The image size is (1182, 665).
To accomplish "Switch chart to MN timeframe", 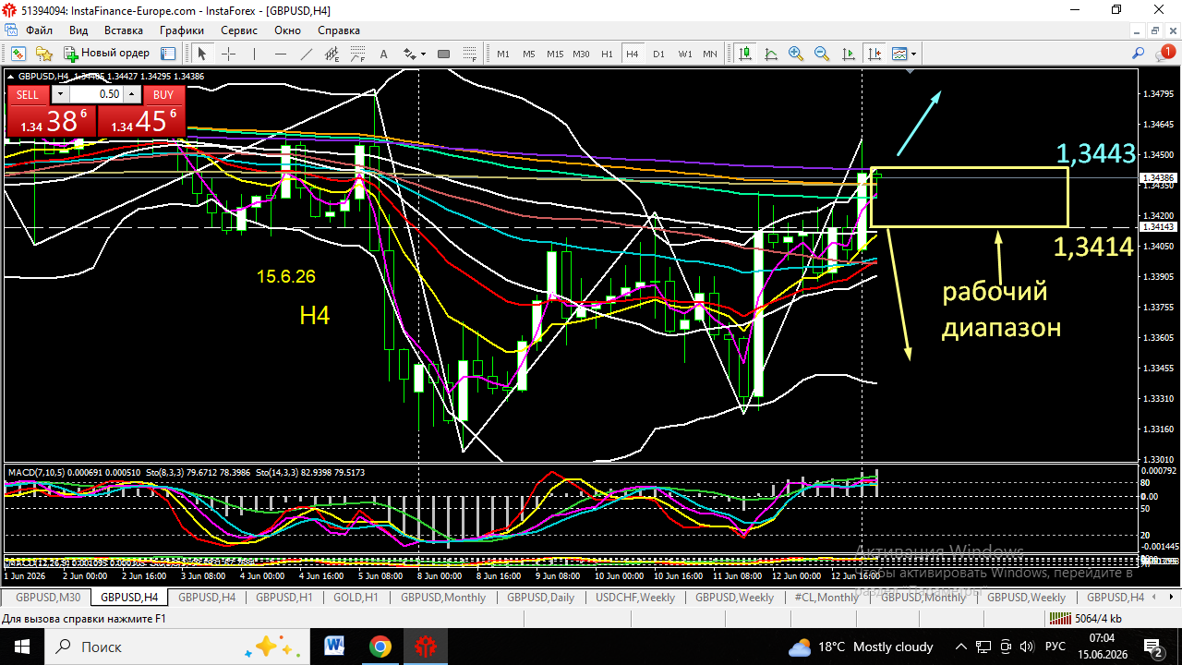I will [x=709, y=54].
